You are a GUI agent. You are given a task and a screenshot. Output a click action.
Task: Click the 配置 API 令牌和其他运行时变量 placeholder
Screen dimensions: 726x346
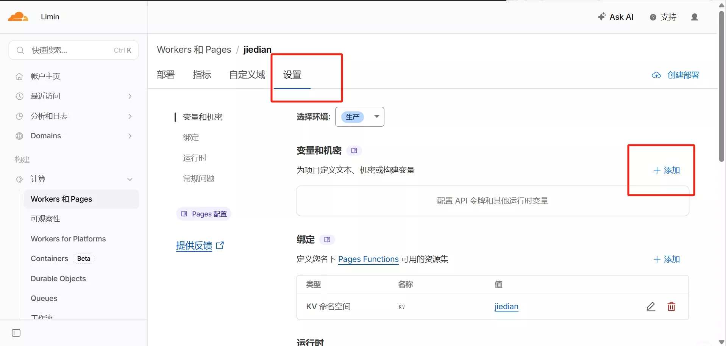(x=493, y=201)
